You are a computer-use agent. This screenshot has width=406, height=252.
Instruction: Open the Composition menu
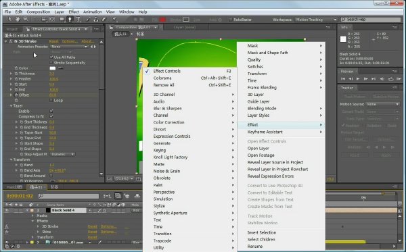click(x=39, y=12)
